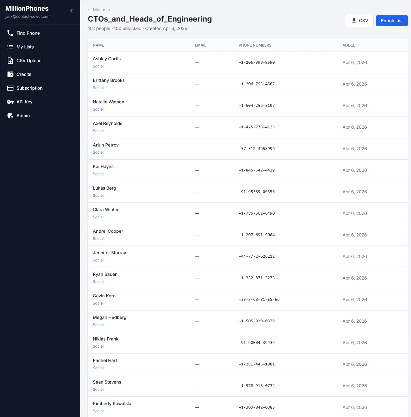Click phone number +1-978-918-0734
This screenshot has width=411, height=417.
257,386
